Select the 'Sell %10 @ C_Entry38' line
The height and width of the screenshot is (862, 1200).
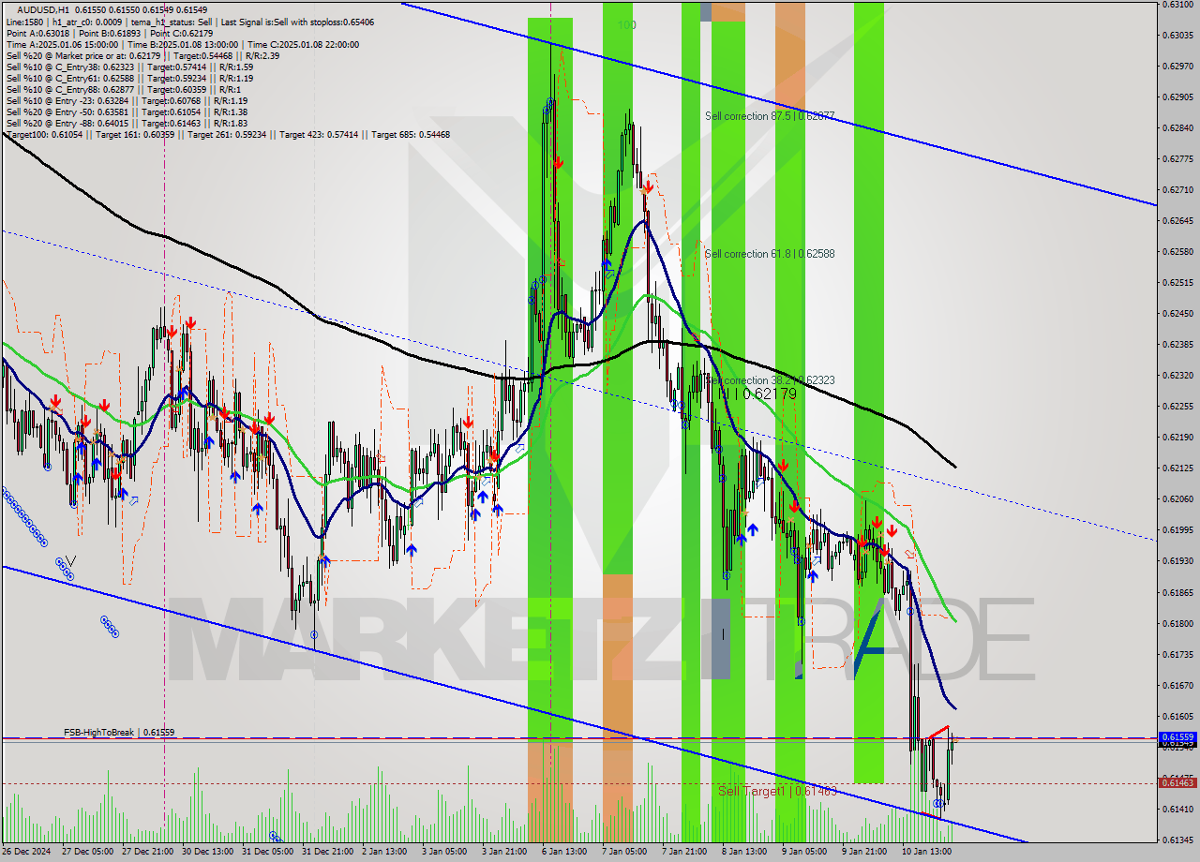tap(129, 67)
